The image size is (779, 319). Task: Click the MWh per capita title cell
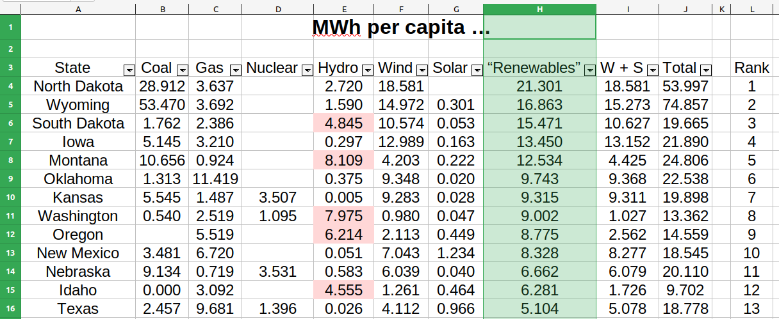pos(400,27)
